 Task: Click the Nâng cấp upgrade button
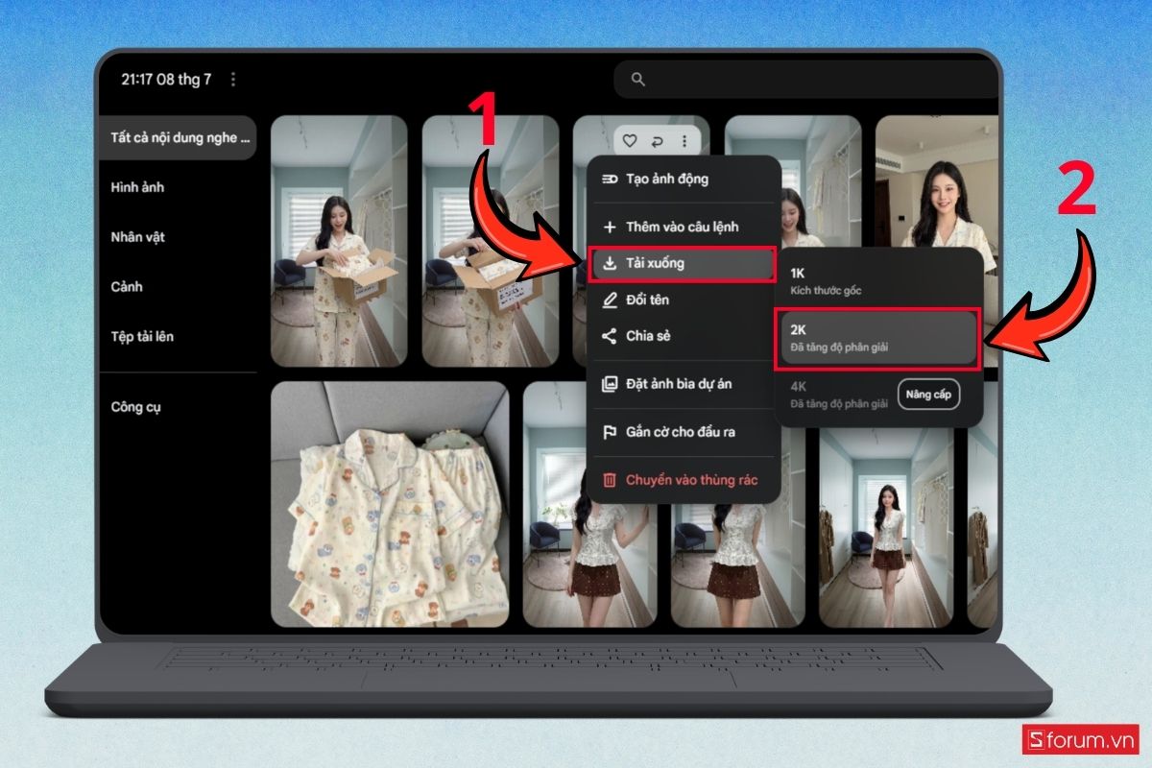928,395
